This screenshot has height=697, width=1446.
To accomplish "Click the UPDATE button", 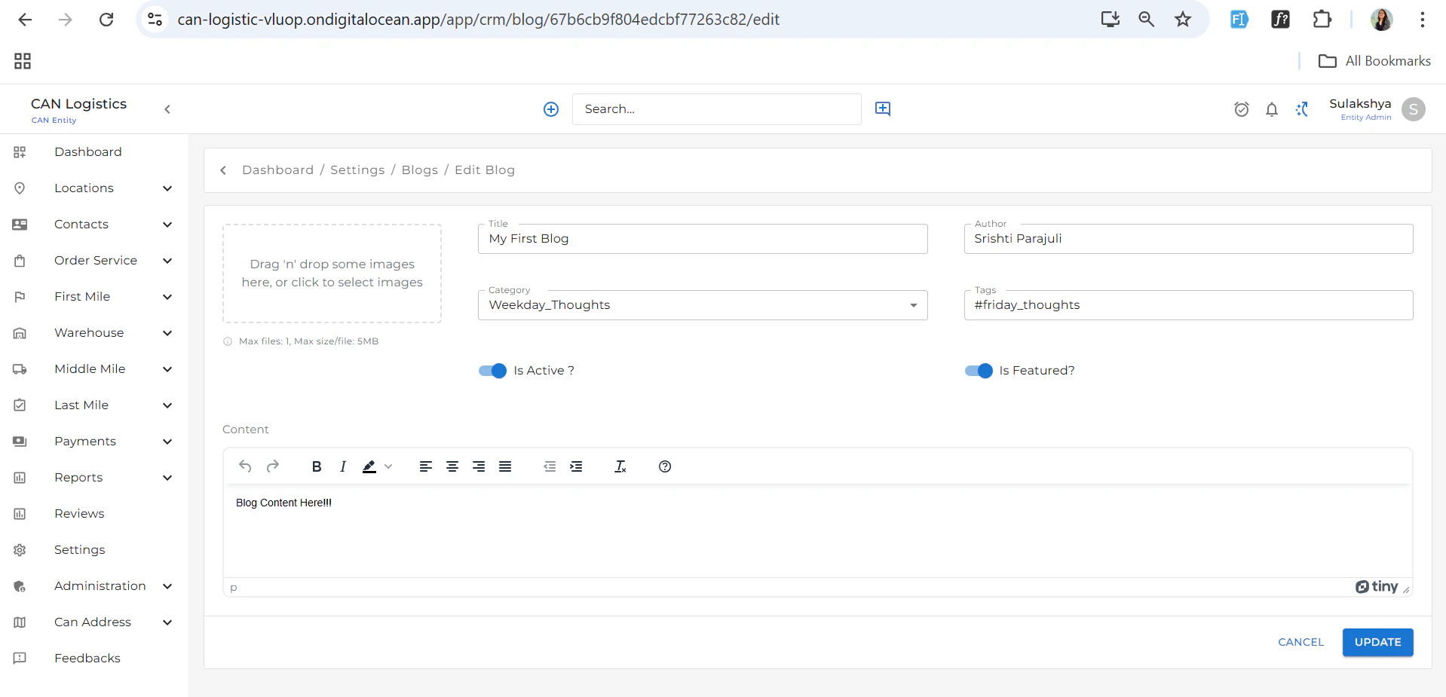I will [x=1377, y=642].
